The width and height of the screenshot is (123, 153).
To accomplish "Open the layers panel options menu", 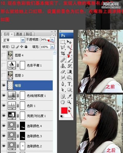I will tap(55, 35).
